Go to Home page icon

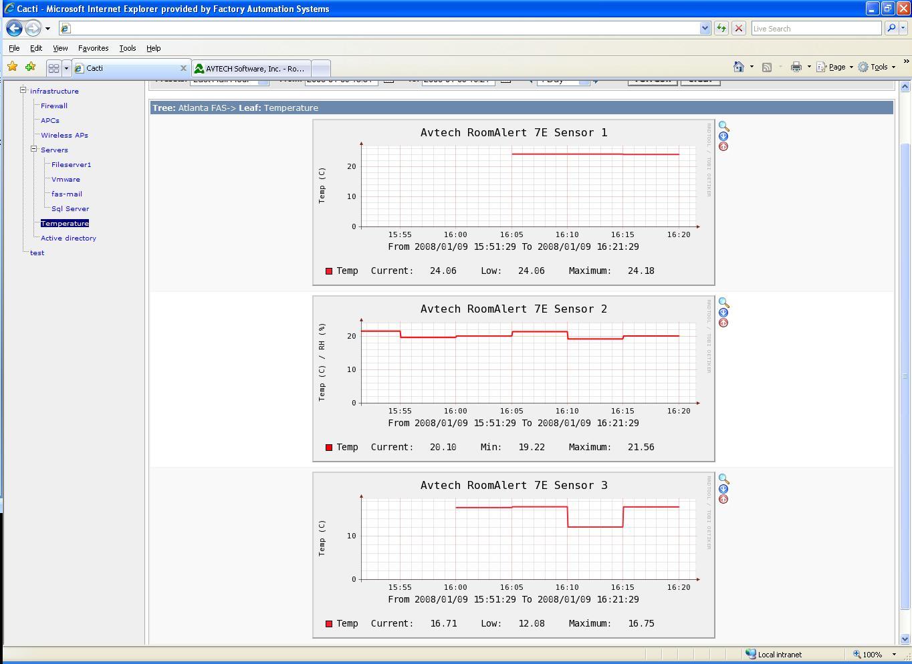pos(739,67)
